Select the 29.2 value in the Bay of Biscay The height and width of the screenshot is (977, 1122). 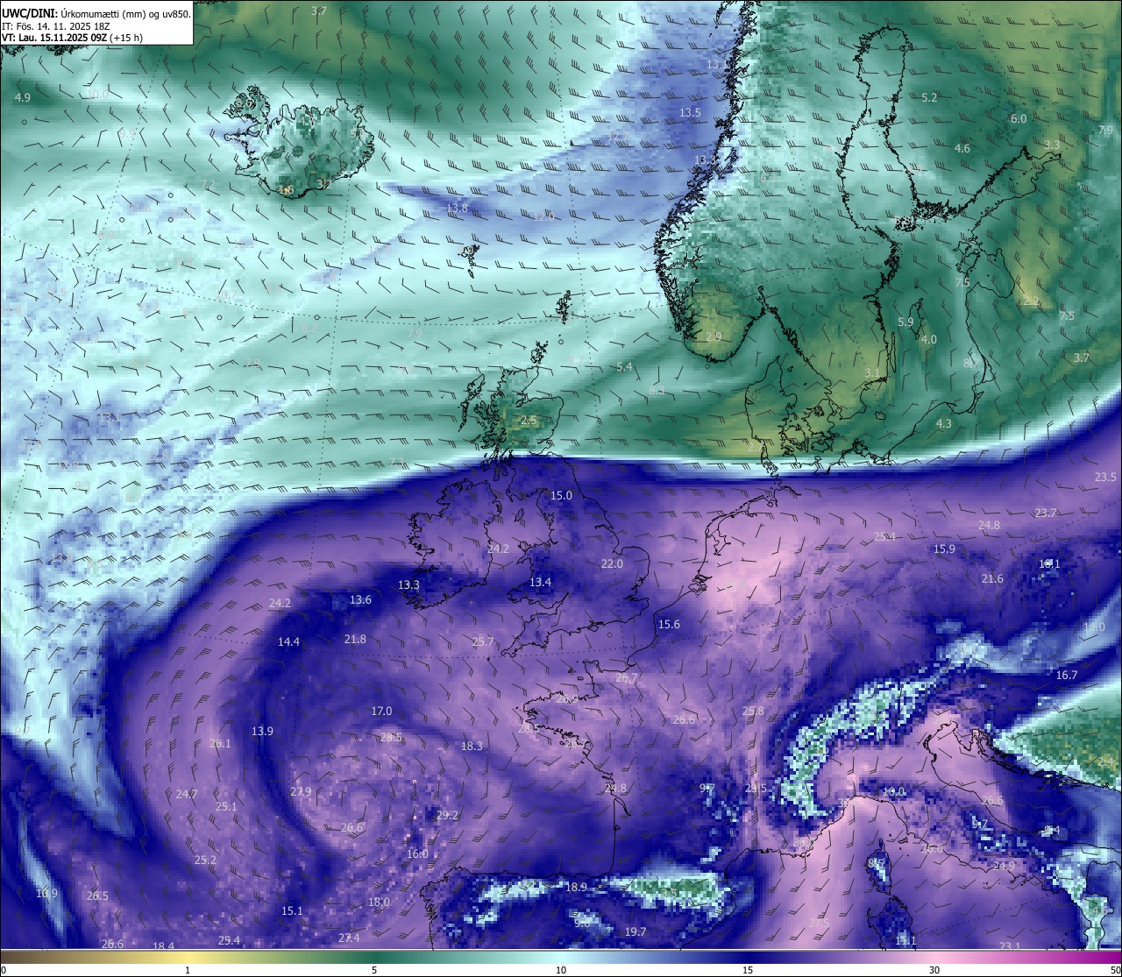tap(447, 815)
